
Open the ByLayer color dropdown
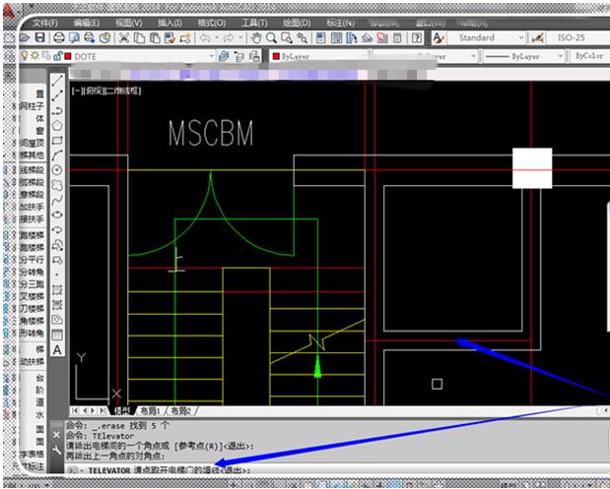click(319, 56)
